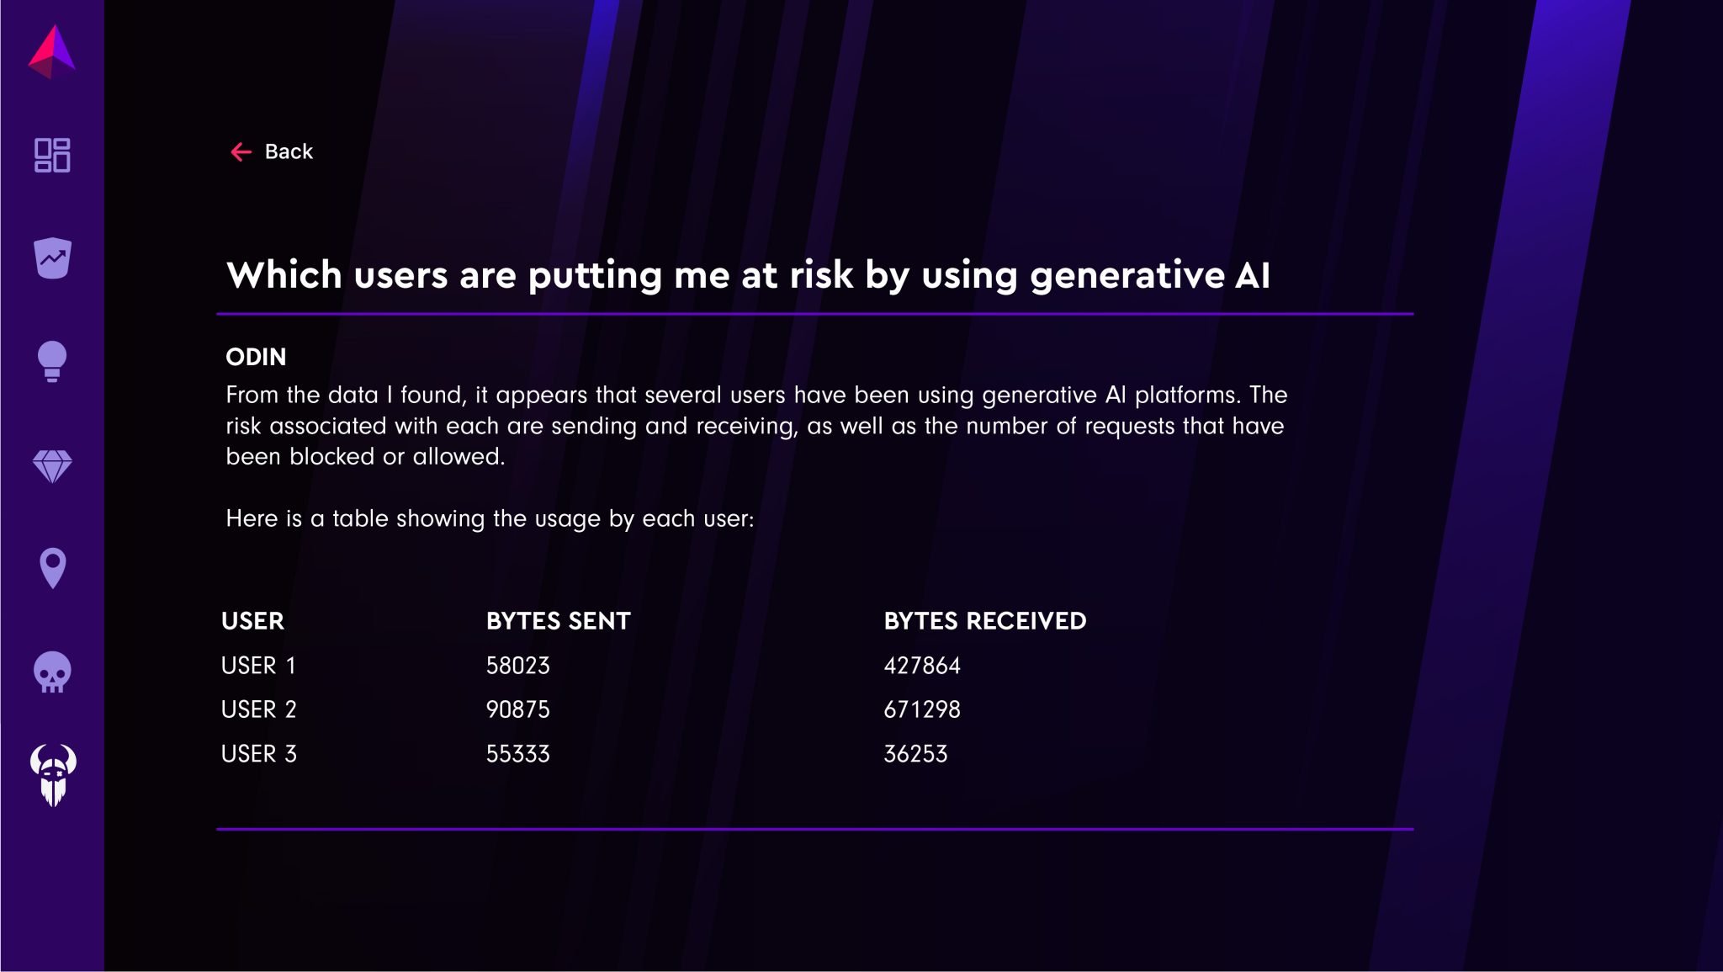Click the bytes received value 427864
Viewport: 1723px width, 972px height.
point(921,666)
